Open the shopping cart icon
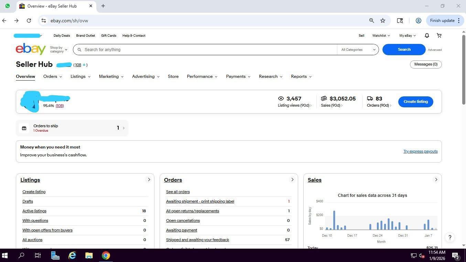 point(439,35)
